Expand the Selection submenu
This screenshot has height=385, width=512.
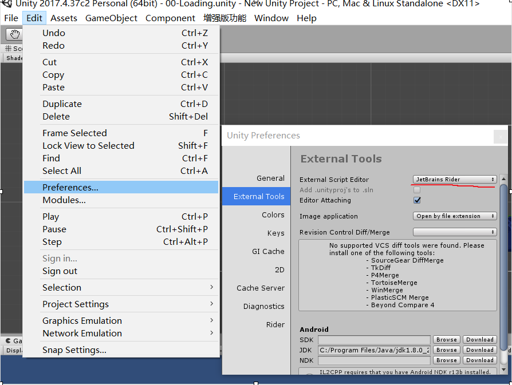121,287
